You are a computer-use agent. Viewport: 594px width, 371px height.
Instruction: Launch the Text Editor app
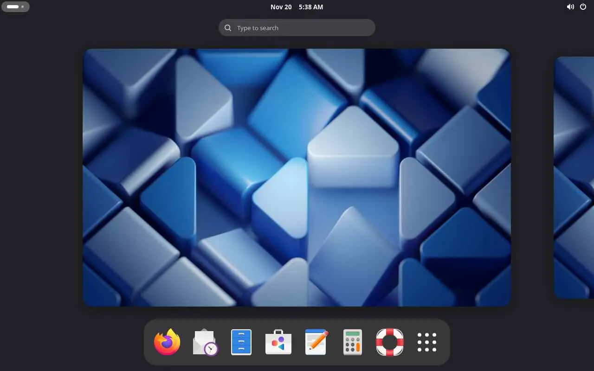click(x=316, y=342)
